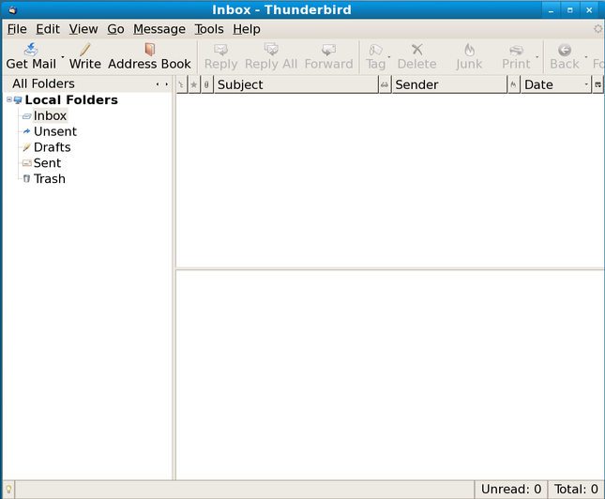The image size is (605, 499).
Task: Open the column picker at header end
Action: click(597, 84)
